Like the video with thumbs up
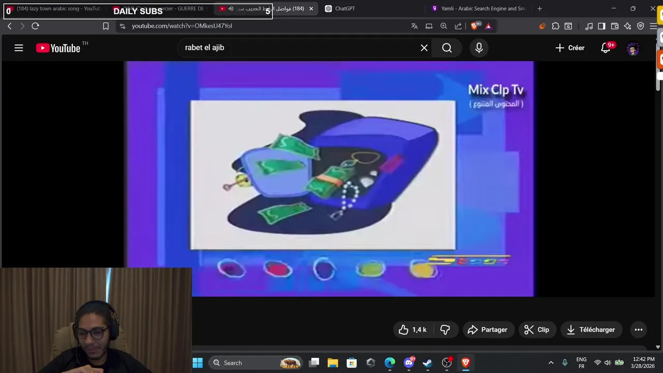Image resolution: width=663 pixels, height=373 pixels. [x=412, y=329]
